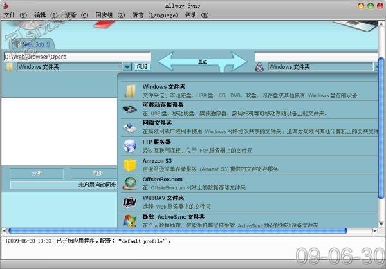The width and height of the screenshot is (386, 269).
Task: Click the vertical scrollbar thumb
Action: click(381, 127)
